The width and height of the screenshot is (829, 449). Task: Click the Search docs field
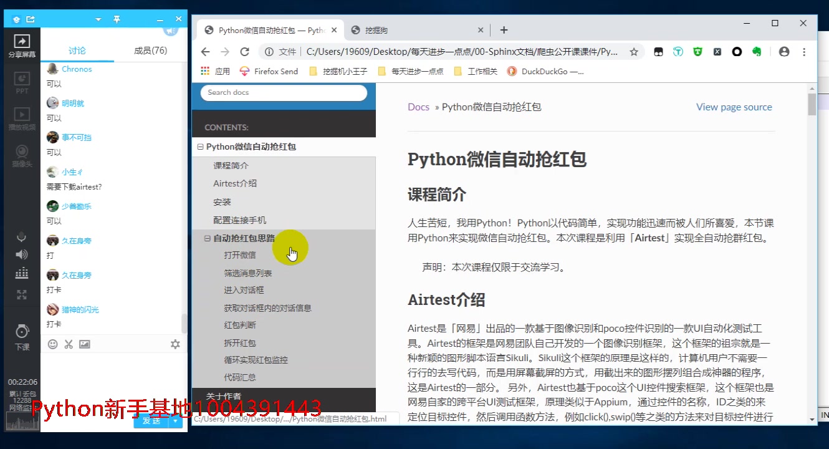tap(284, 92)
